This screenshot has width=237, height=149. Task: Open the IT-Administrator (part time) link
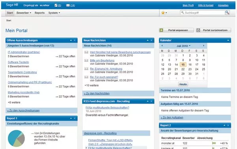tap(24, 52)
